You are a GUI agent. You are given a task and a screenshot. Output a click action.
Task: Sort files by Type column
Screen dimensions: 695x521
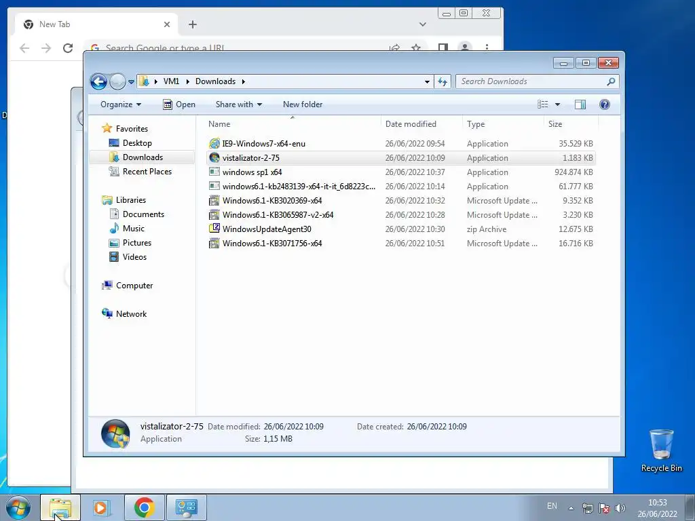coord(503,124)
